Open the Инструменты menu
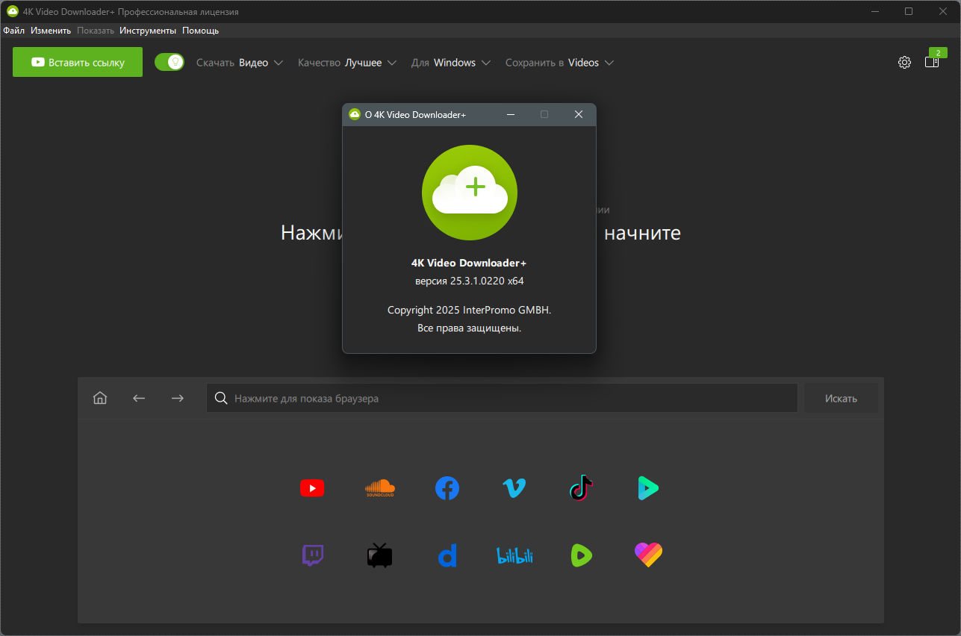 coord(148,31)
